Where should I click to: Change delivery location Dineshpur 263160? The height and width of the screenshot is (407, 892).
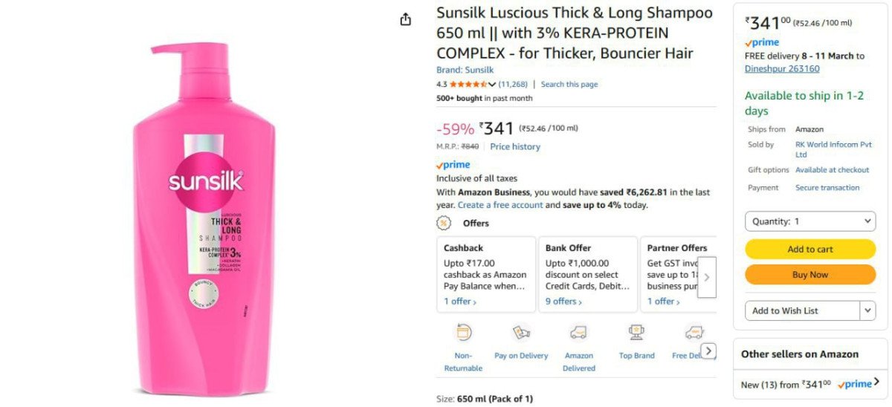tap(782, 69)
